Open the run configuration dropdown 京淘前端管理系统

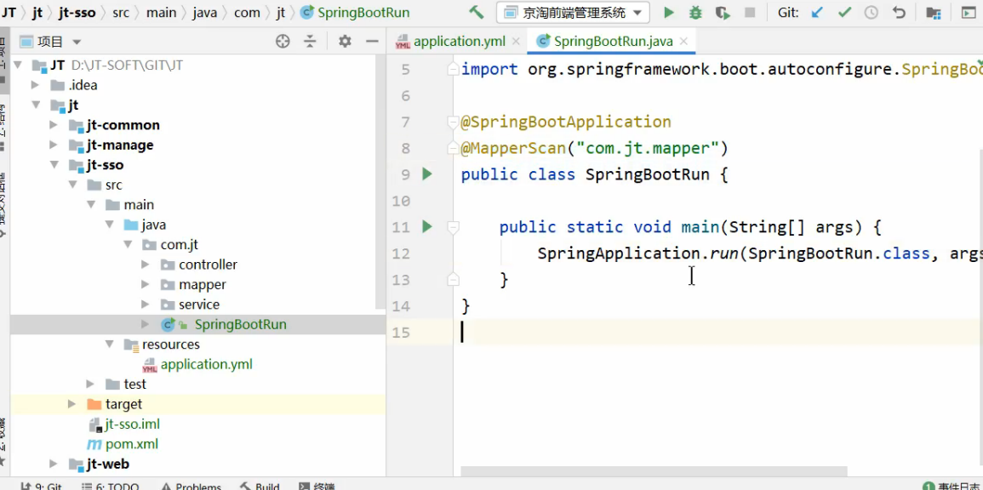click(573, 12)
